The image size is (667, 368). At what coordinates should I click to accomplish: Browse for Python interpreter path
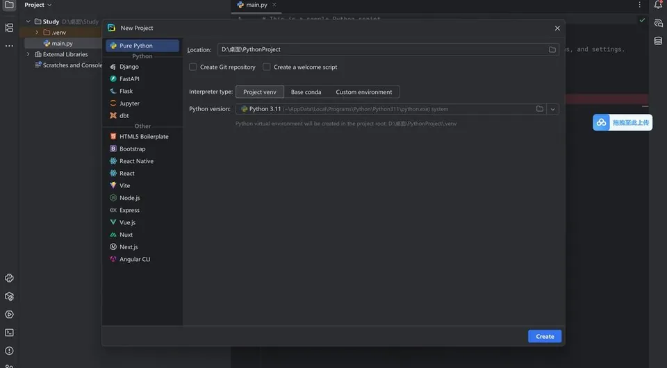point(540,109)
